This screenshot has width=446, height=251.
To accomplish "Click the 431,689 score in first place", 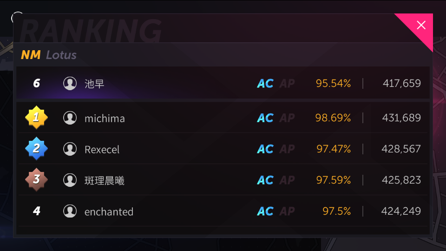I will click(x=401, y=118).
